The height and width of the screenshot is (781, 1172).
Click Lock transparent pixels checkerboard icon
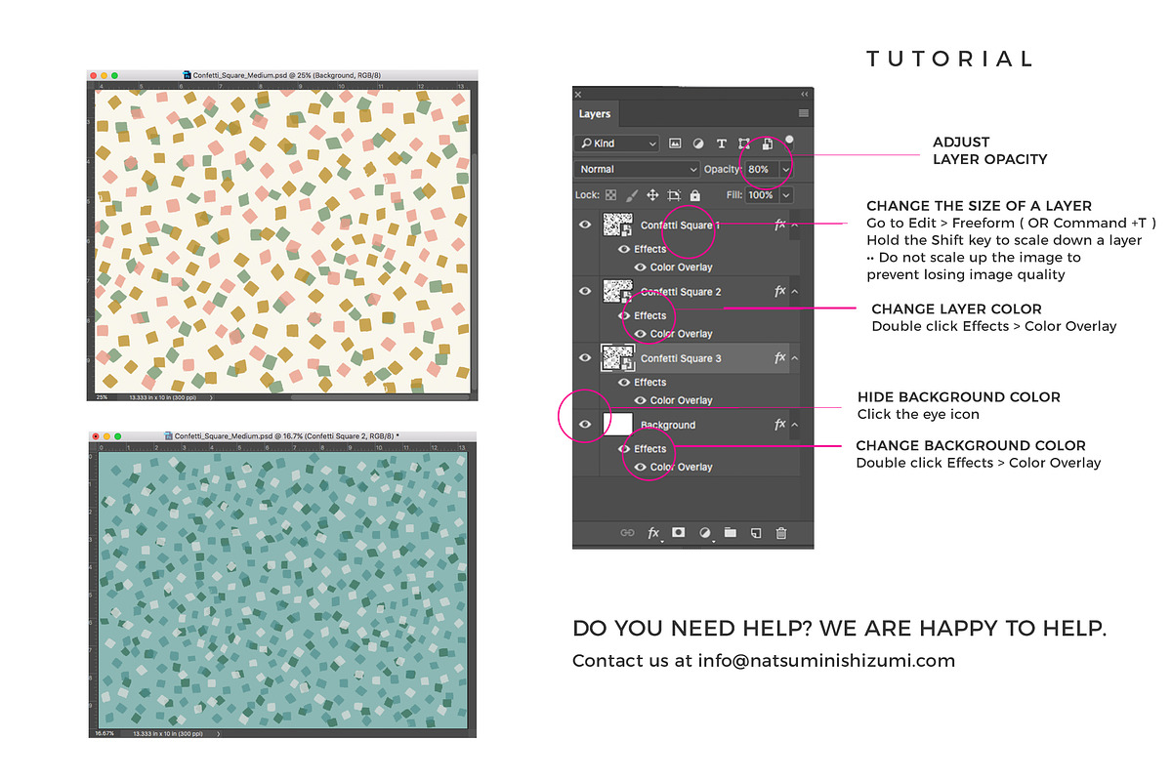tap(611, 195)
